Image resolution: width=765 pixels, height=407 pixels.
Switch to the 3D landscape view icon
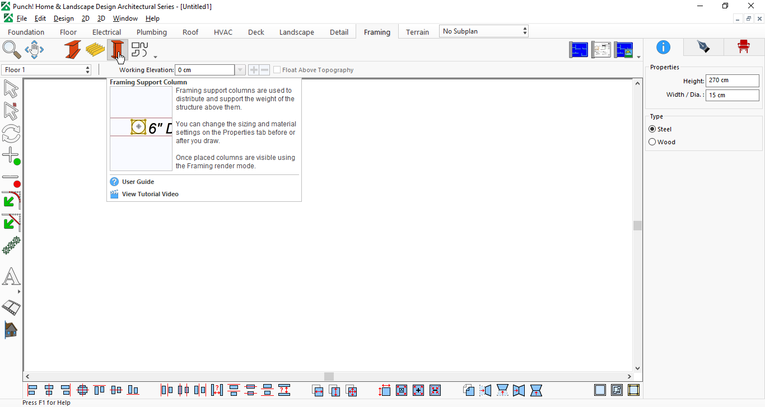tap(623, 50)
